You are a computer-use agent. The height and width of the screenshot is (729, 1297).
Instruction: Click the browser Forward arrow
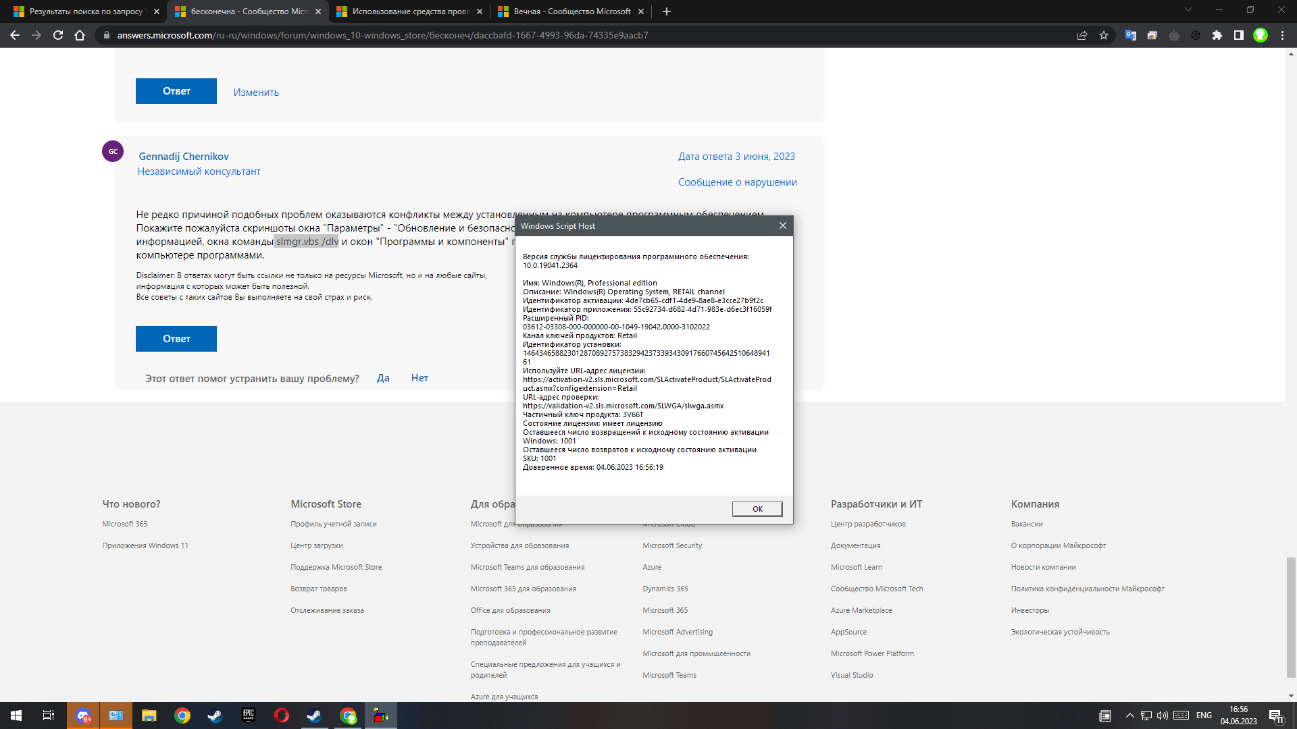click(x=36, y=35)
